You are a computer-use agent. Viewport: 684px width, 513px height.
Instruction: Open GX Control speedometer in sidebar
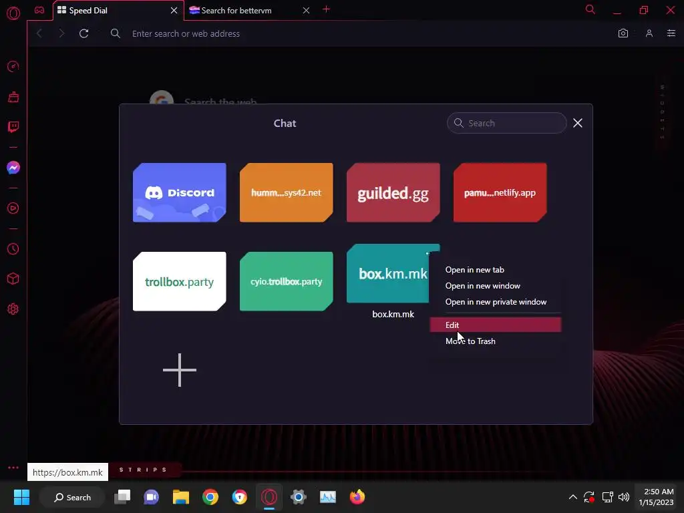13,66
